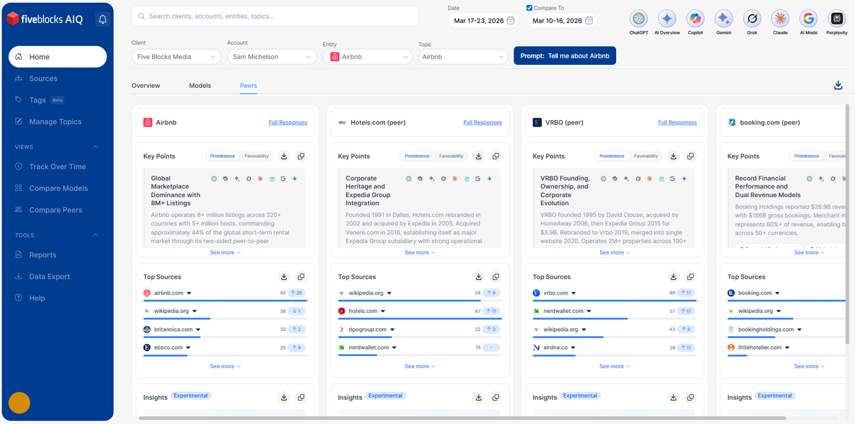Select Prominence in booking.com Key Points
Image resolution: width=855 pixels, height=424 pixels.
click(x=807, y=156)
